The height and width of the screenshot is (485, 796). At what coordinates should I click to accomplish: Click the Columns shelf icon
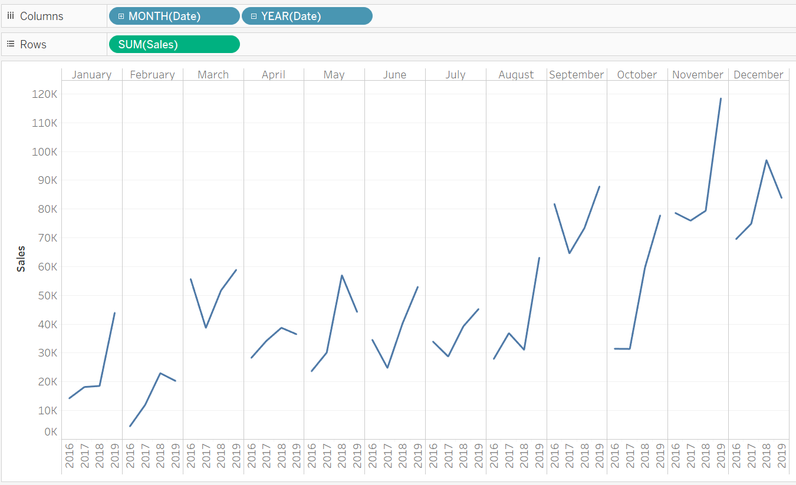[11, 16]
